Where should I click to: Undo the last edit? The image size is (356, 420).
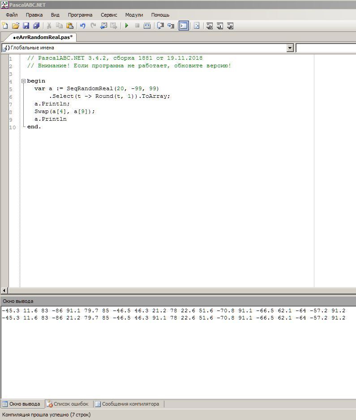(x=82, y=26)
